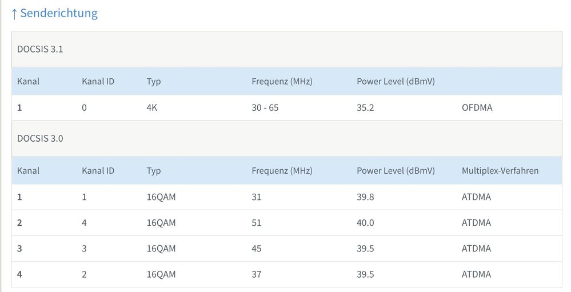Select the 40.0 power level value
This screenshot has height=292, width=571.
click(x=365, y=223)
